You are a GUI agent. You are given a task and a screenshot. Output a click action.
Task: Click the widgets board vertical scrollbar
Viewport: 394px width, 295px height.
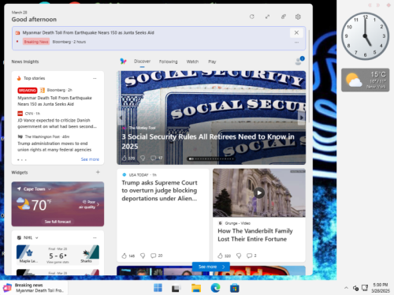tap(310, 77)
